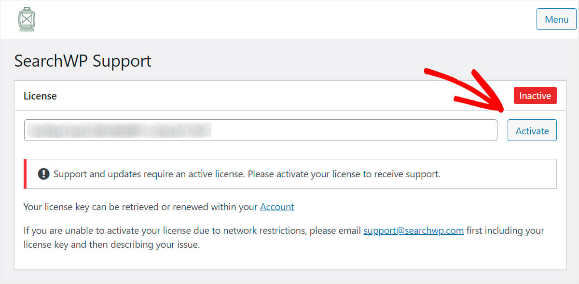Select the active license warning message text
The image size is (579, 284).
[247, 174]
